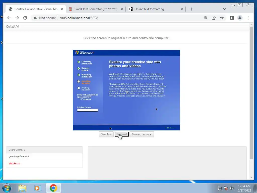Image resolution: width=257 pixels, height=193 pixels.
Task: Select user greetinngsfromvm1 in the users list
Action: pos(44,157)
